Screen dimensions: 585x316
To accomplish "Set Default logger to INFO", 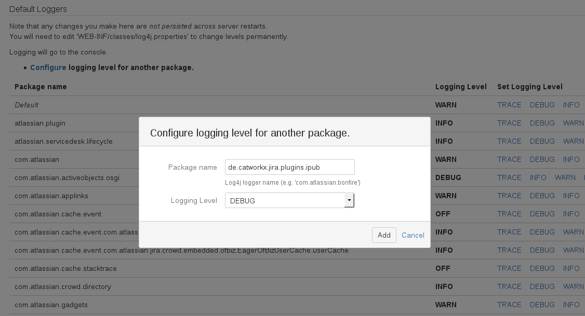I will pos(571,105).
